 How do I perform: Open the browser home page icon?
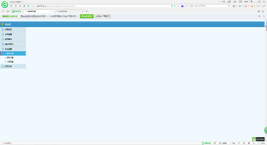pyautogui.click(x=20, y=6)
